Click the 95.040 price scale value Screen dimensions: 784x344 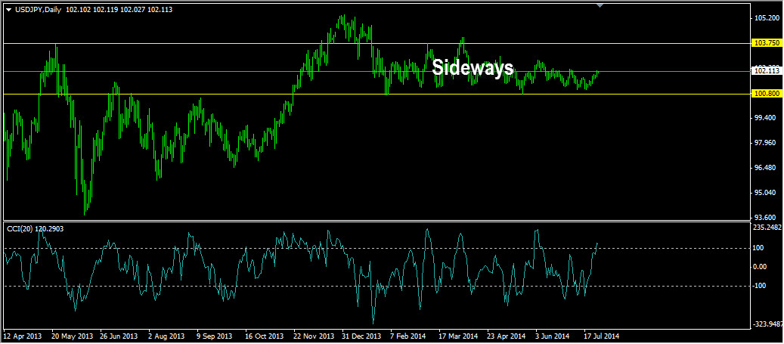766,193
